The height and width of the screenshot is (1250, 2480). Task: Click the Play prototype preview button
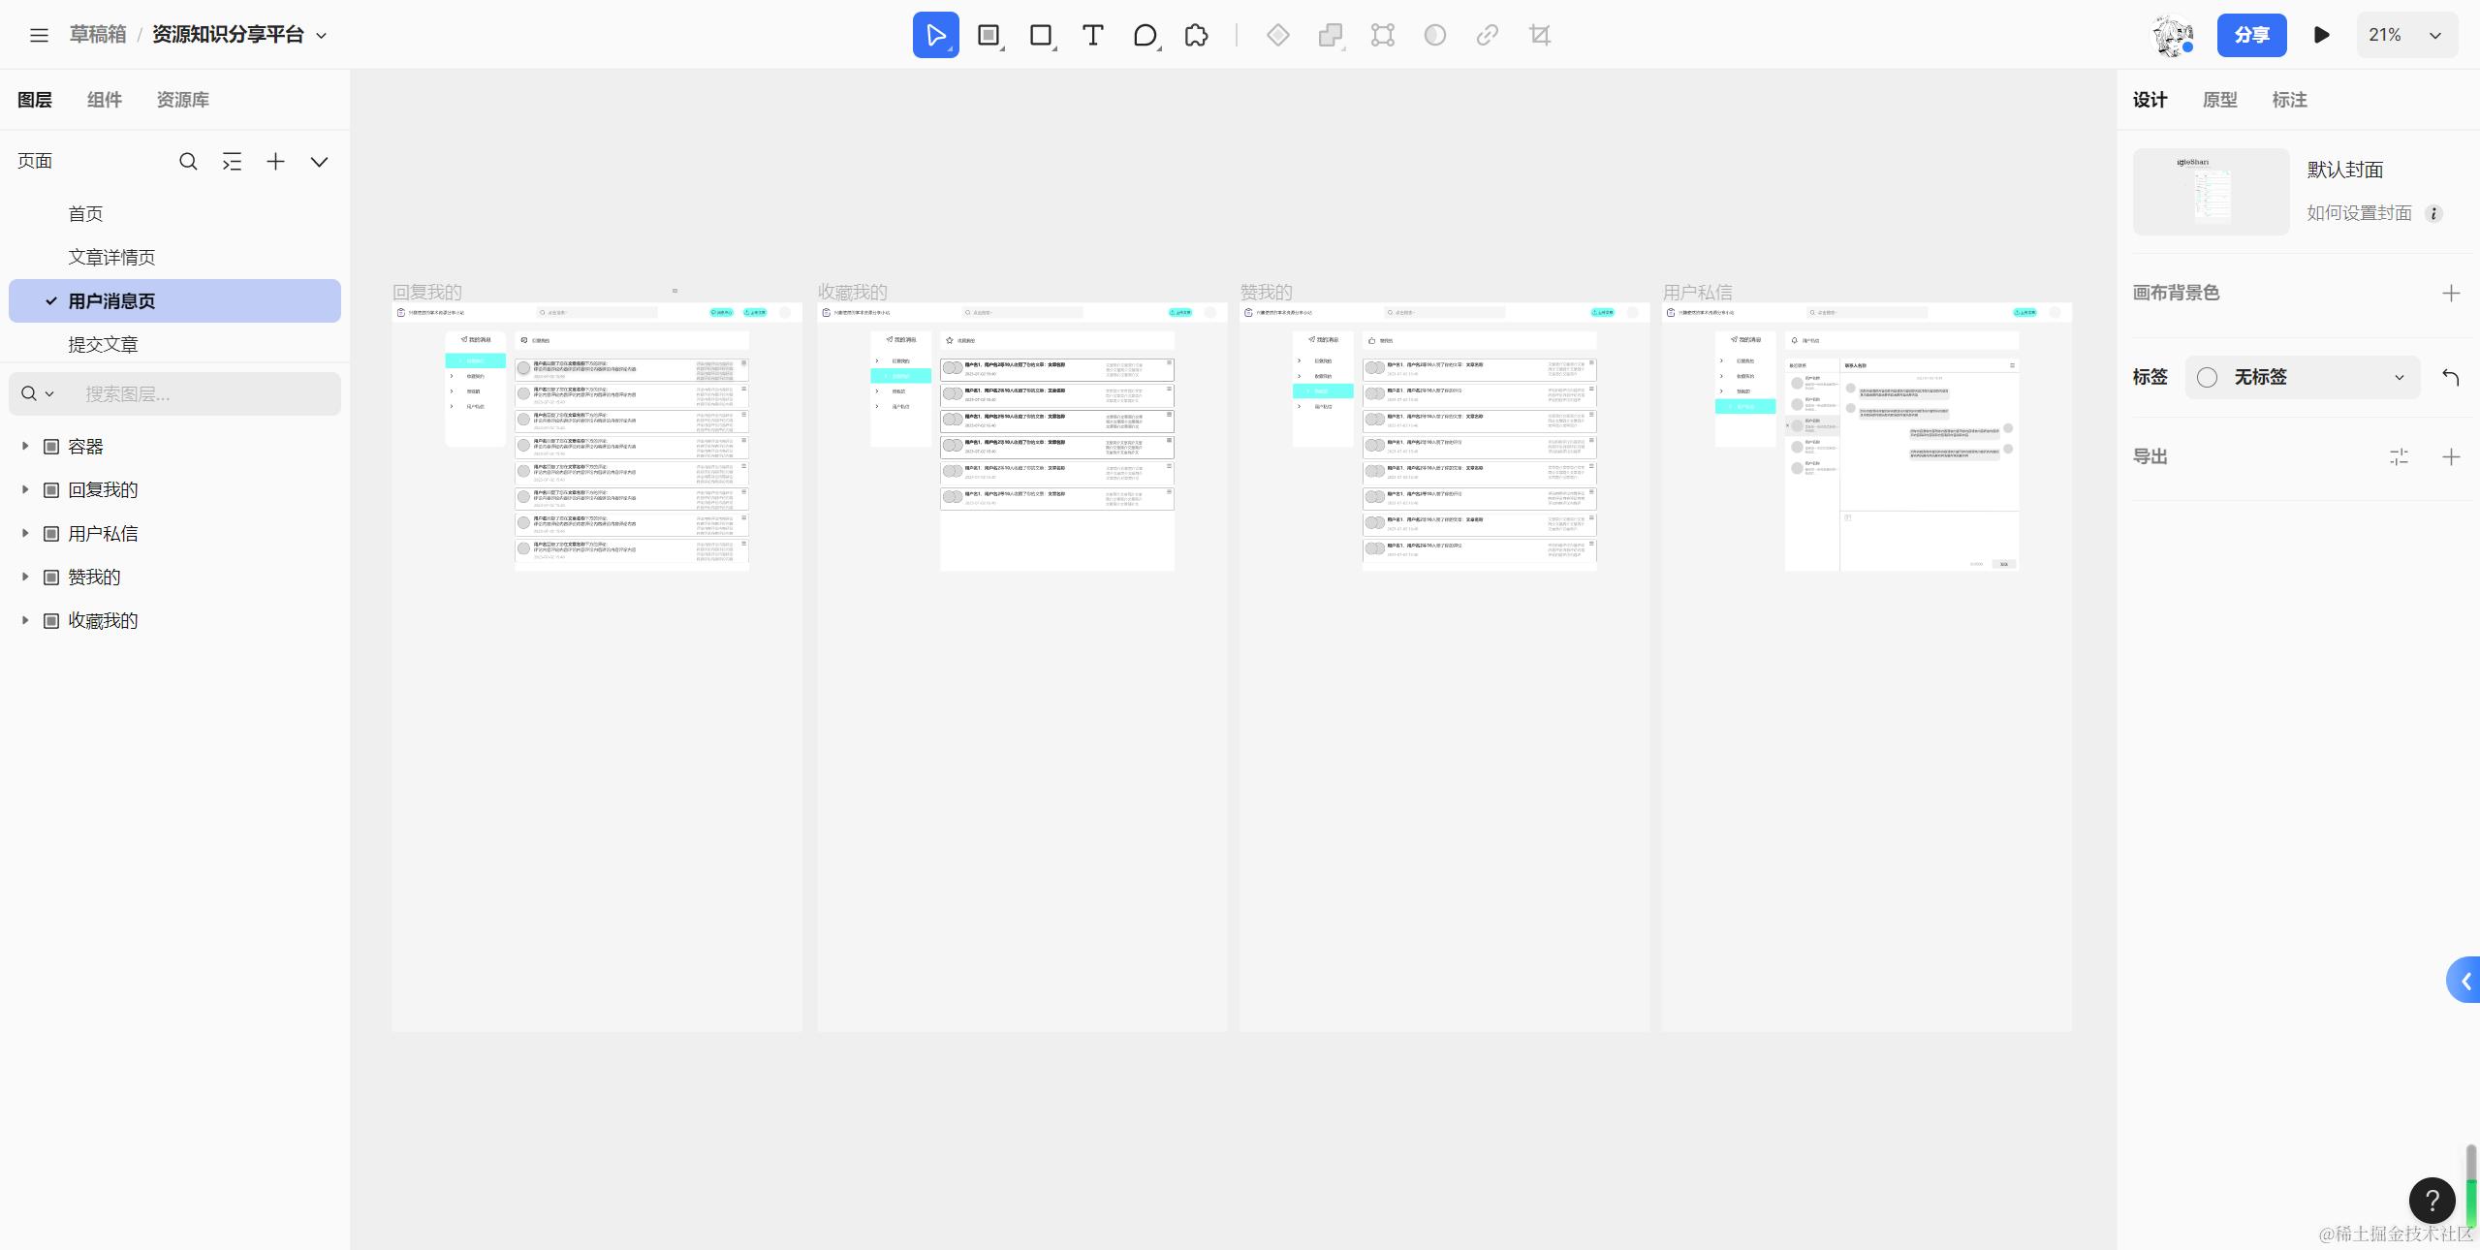pyautogui.click(x=2321, y=35)
